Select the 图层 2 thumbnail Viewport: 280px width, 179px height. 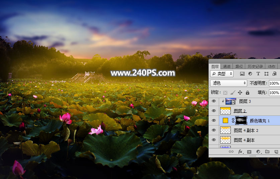pyautogui.click(x=225, y=111)
